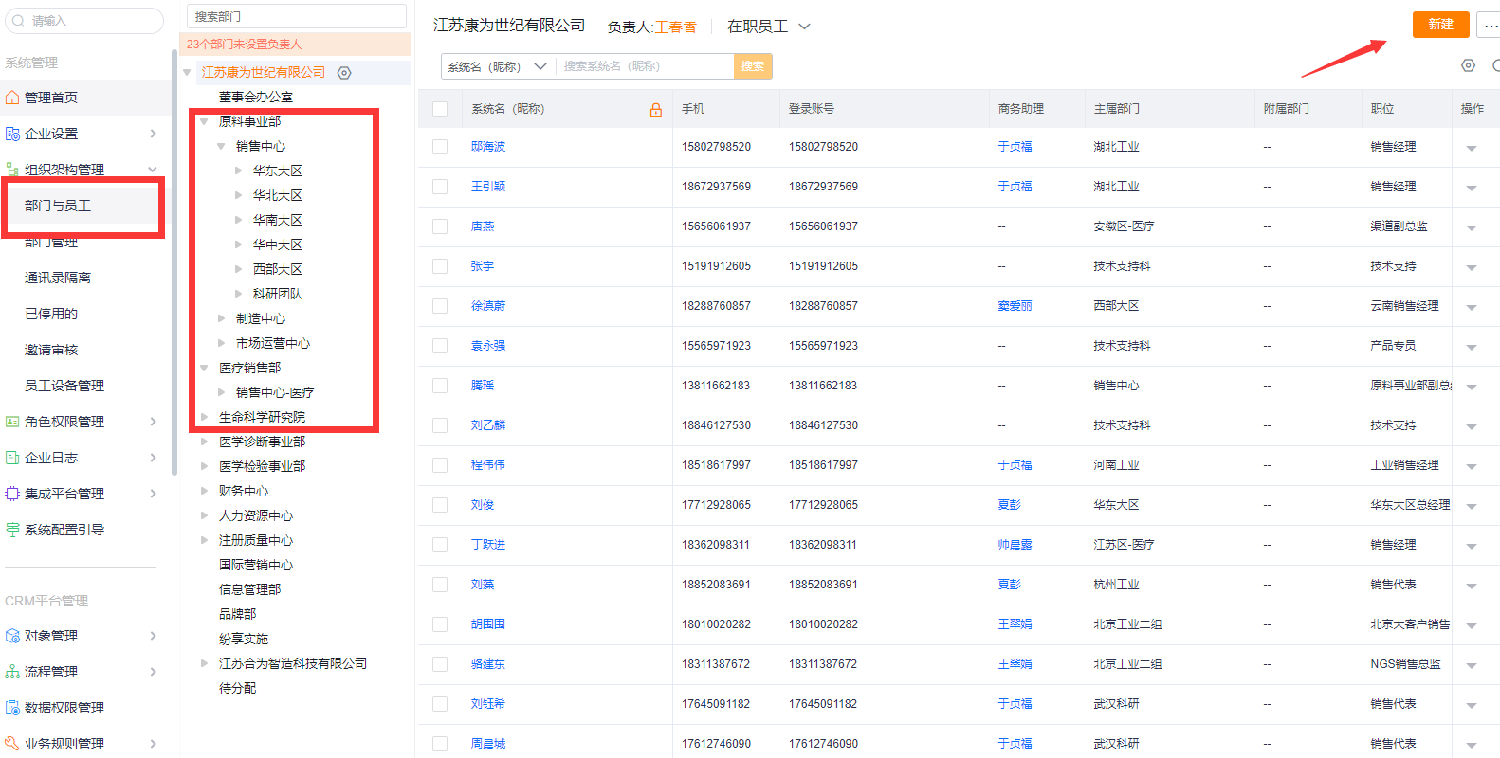Open 23个部门未设置负责人 notice link
Image resolution: width=1500 pixels, height=758 pixels.
pos(244,45)
